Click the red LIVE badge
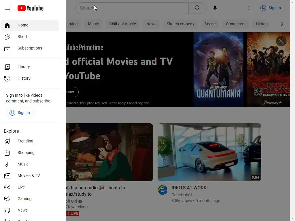The height and width of the screenshot is (221, 295). tap(73, 214)
